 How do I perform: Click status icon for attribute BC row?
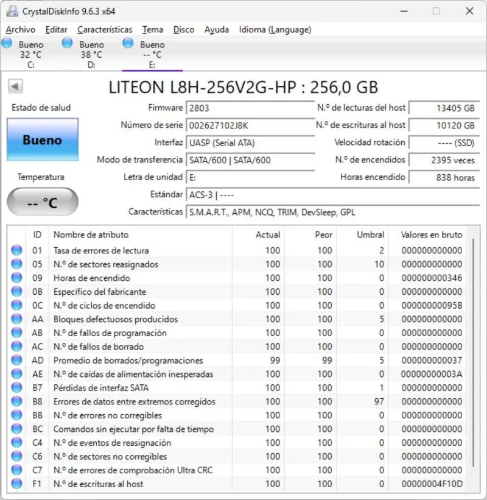click(x=16, y=429)
